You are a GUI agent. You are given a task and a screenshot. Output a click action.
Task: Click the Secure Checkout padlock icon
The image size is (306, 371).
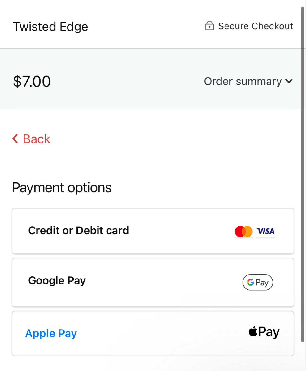tap(209, 26)
